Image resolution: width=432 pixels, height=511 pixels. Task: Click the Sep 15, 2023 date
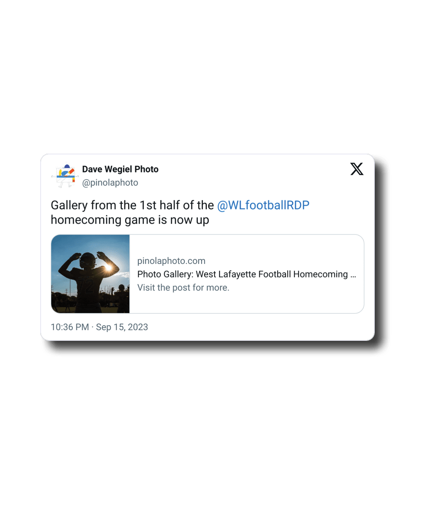pyautogui.click(x=122, y=327)
